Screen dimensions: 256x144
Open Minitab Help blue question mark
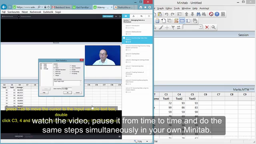point(217,14)
